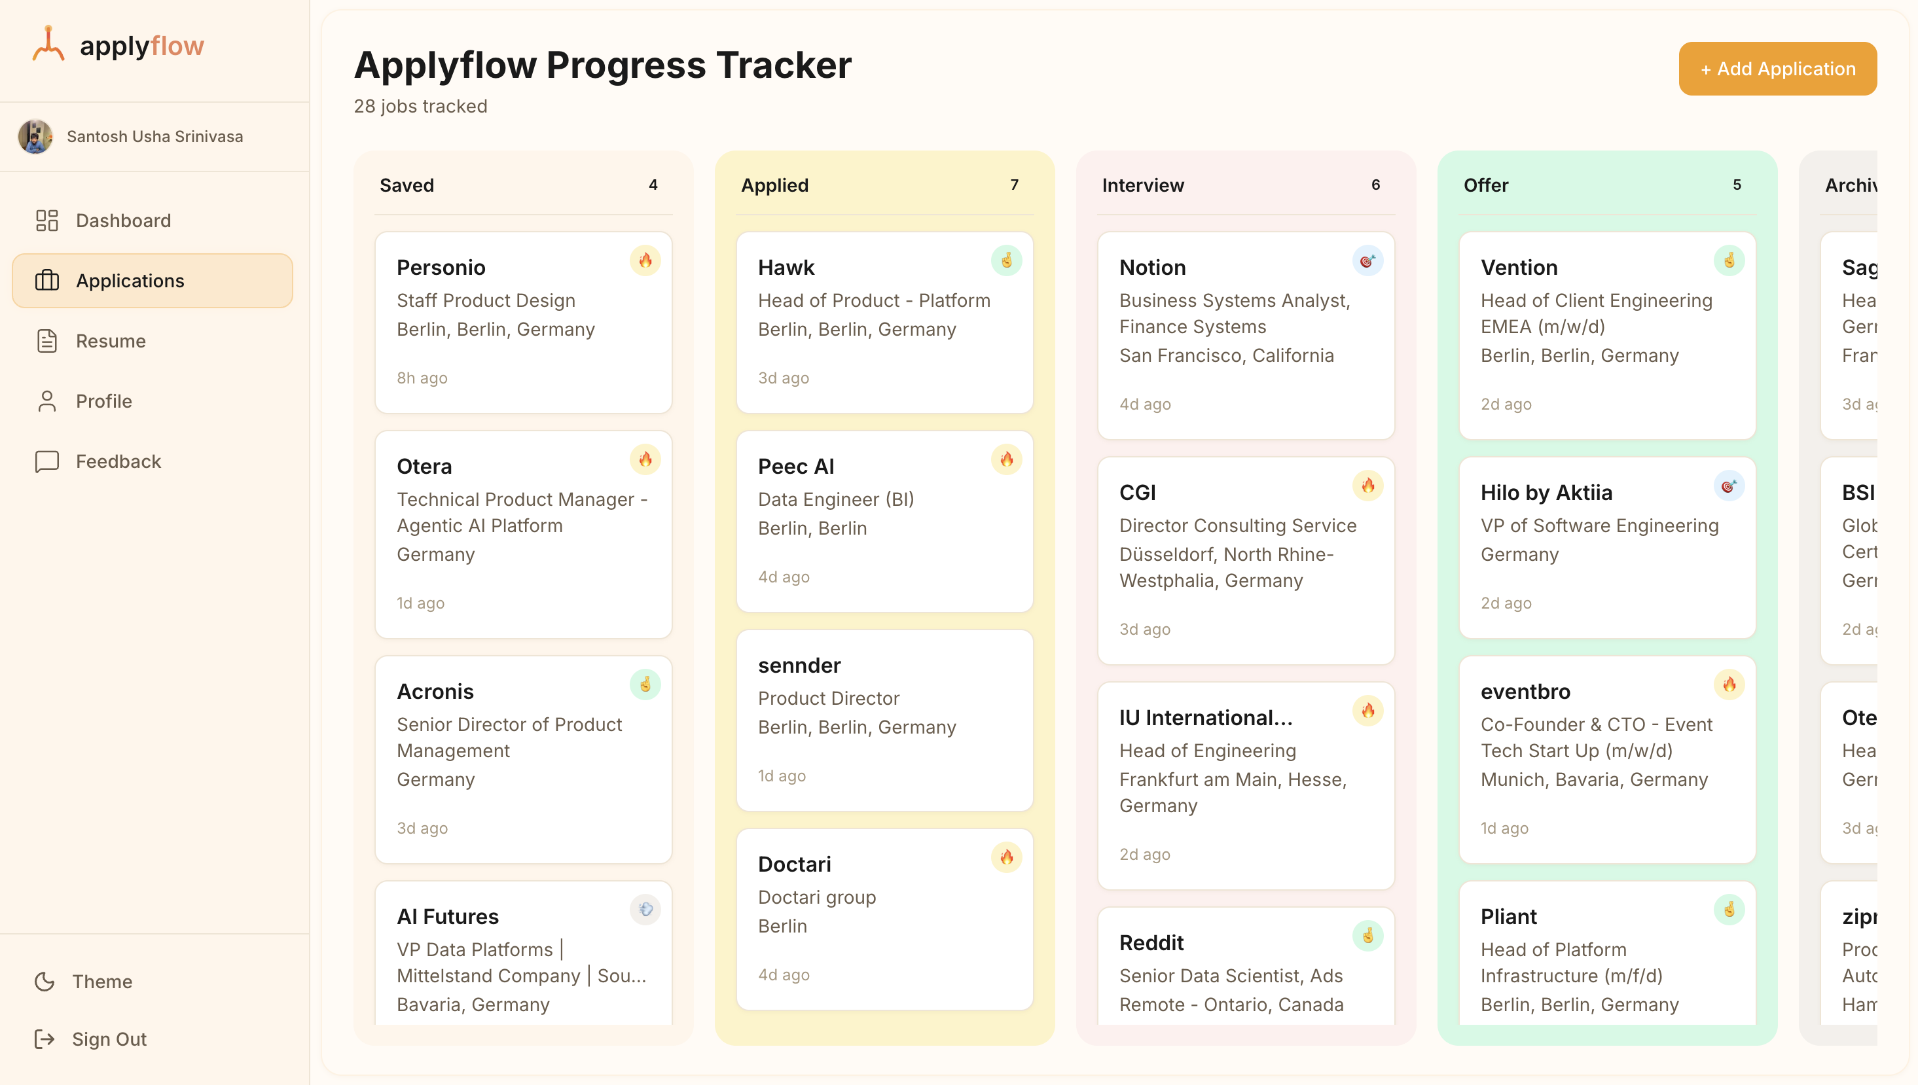
Task: Click the sign-out arrow icon
Action: [45, 1039]
